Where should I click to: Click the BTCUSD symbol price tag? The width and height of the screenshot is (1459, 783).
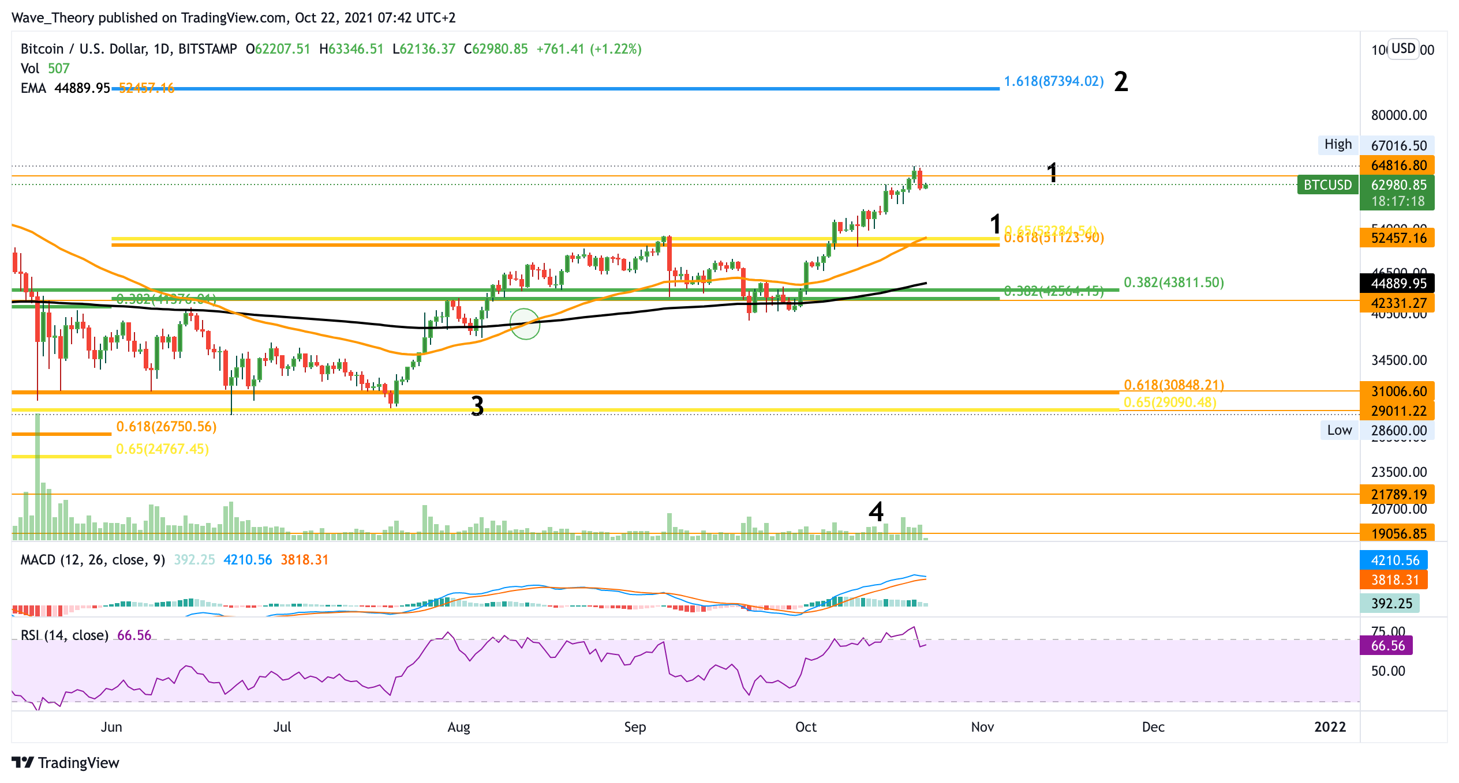(1327, 185)
